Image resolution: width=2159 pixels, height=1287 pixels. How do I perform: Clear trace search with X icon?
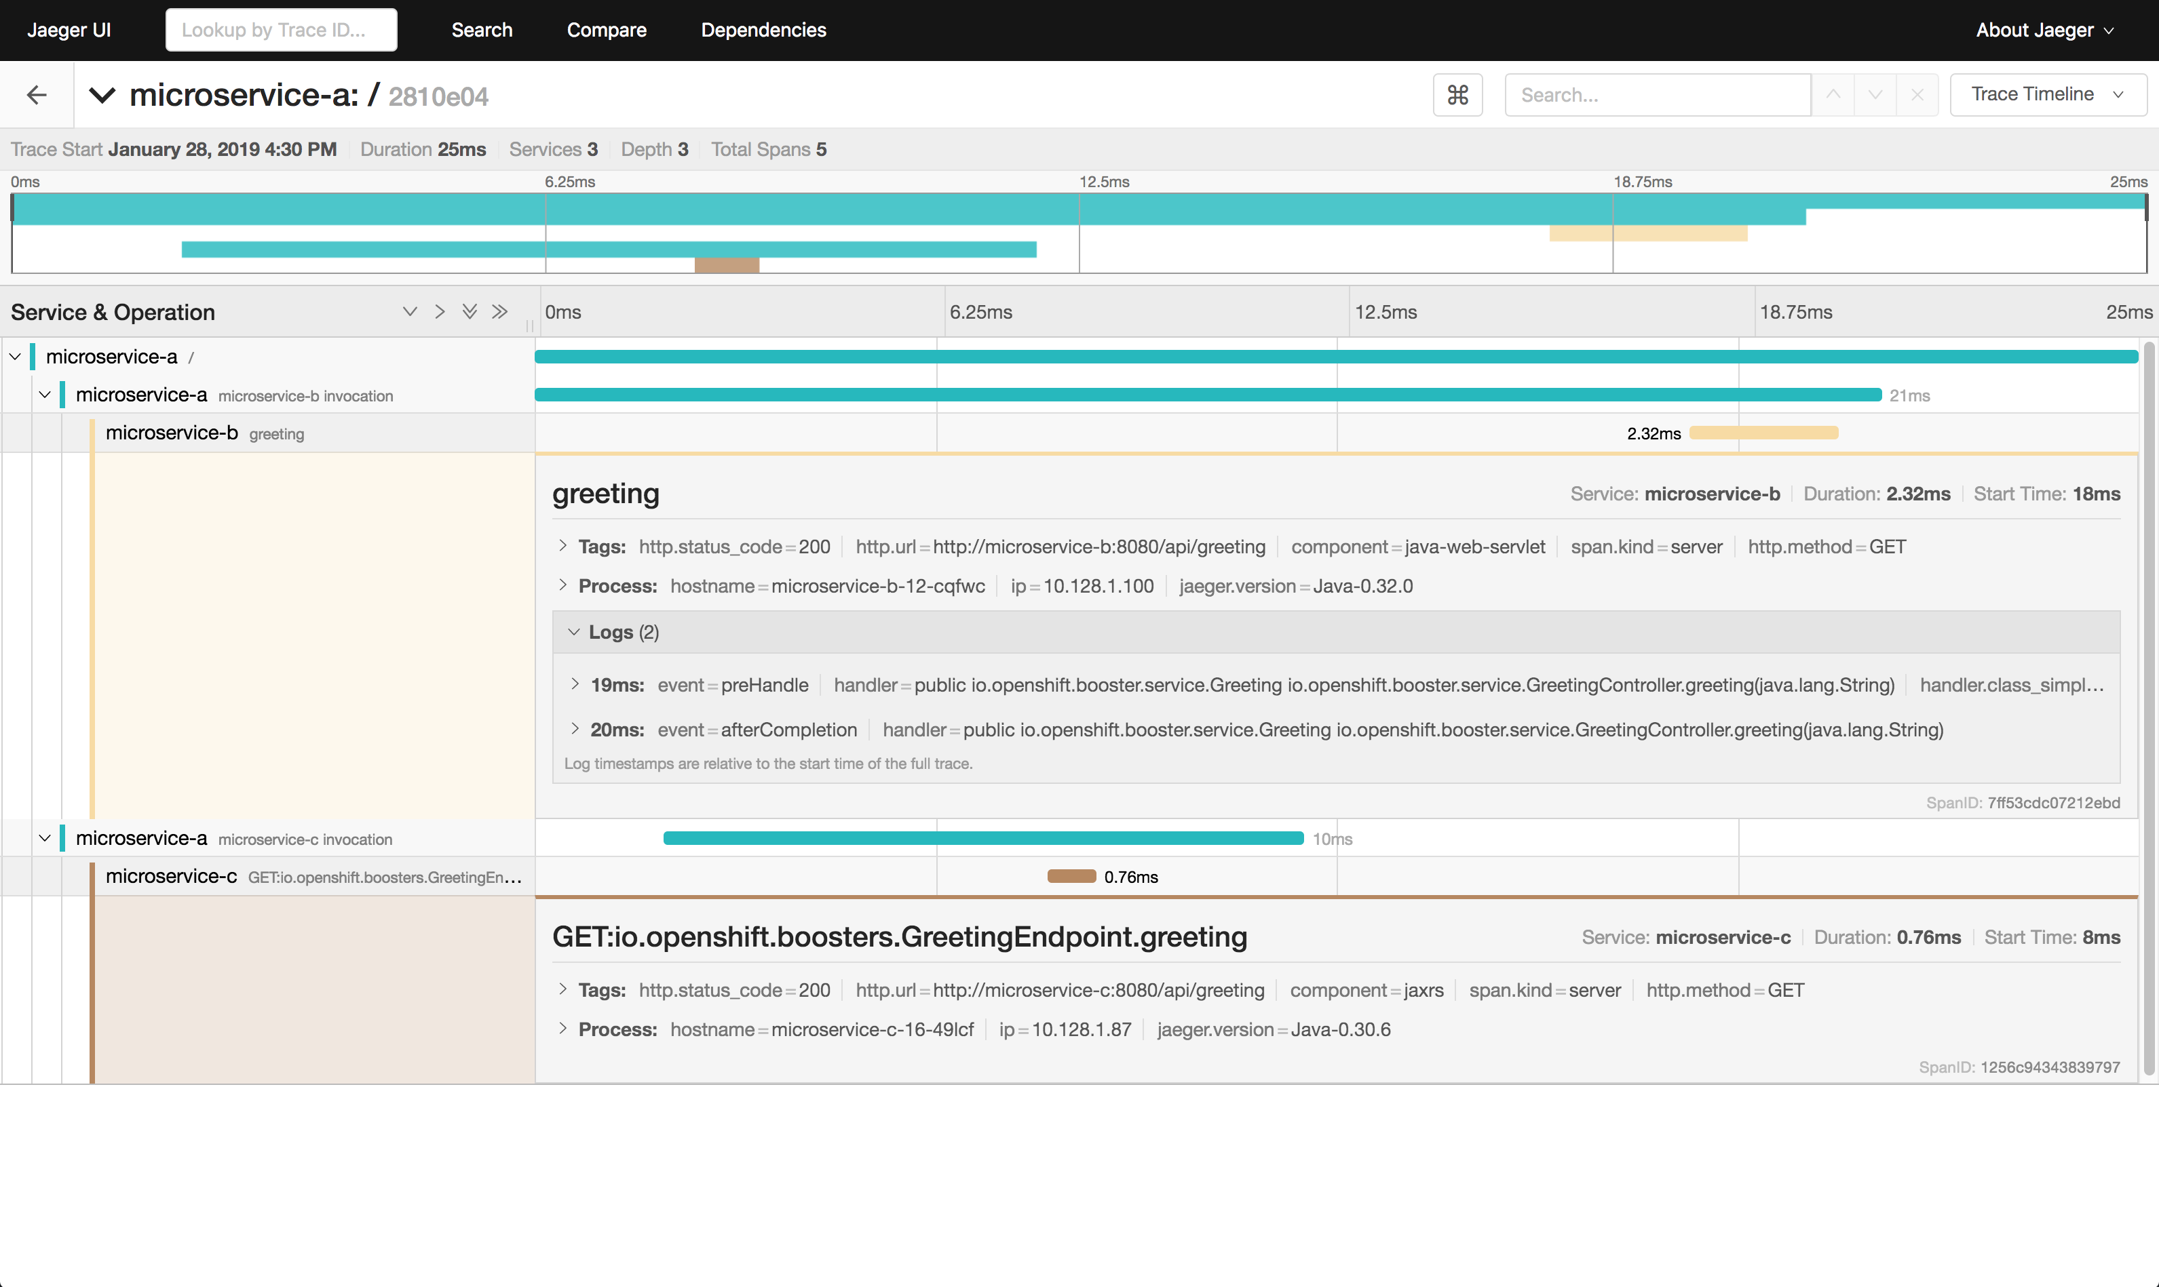[1917, 94]
